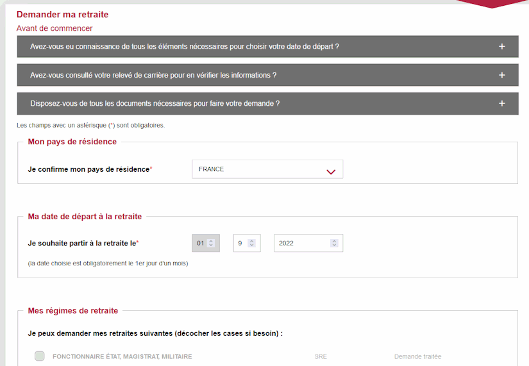Click the 'Avant de commencer' subheading
The image size is (529, 366).
pos(55,28)
